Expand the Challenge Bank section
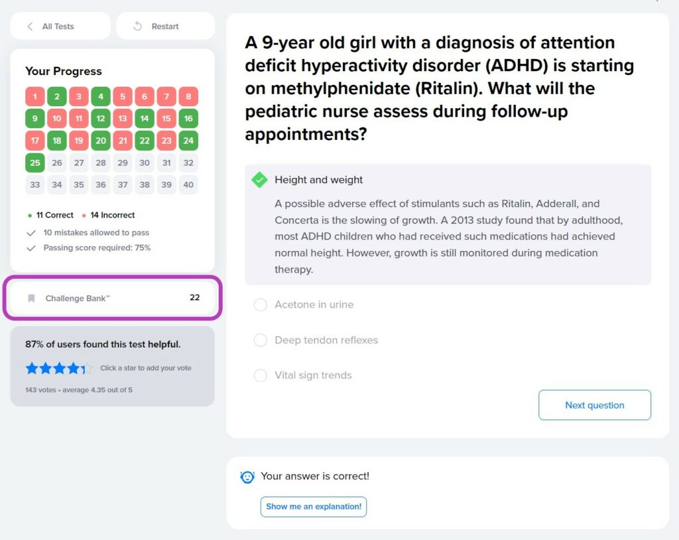Image resolution: width=679 pixels, height=540 pixels. pos(113,297)
